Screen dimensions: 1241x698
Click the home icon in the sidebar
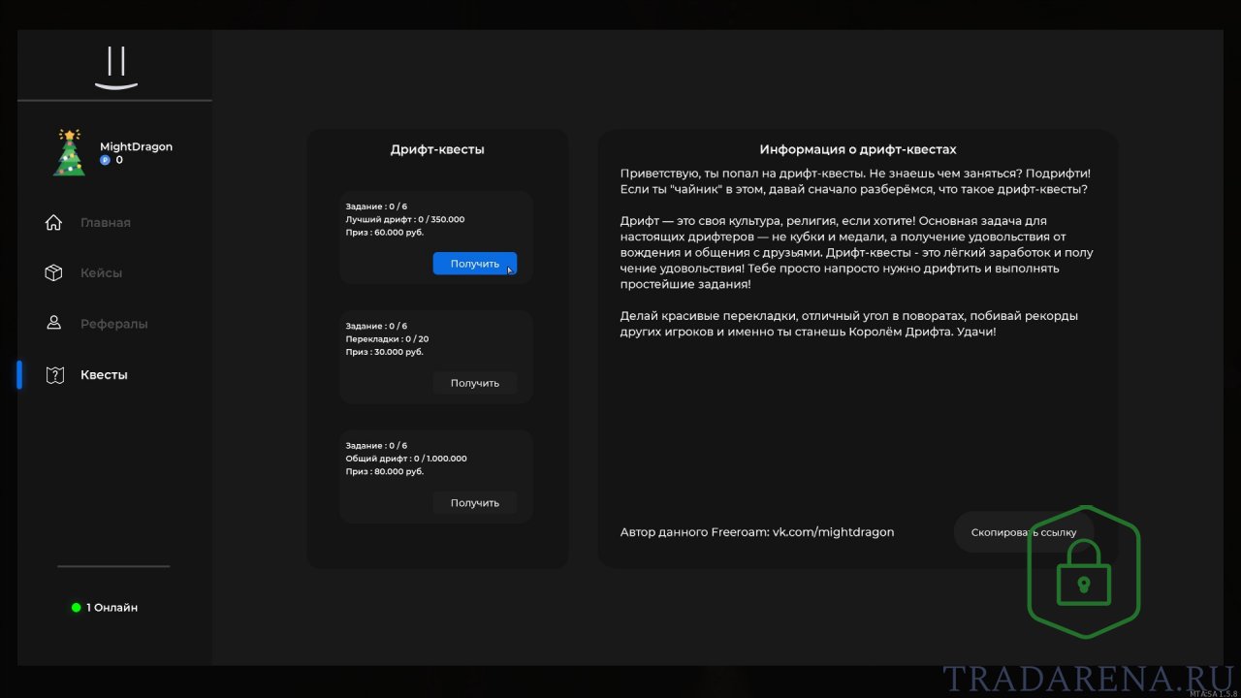(x=54, y=222)
